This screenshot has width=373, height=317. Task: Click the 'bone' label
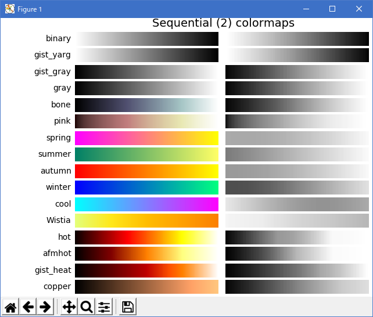click(x=61, y=105)
